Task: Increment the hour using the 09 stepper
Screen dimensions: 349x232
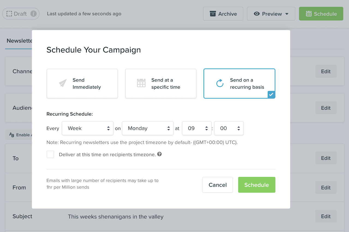Action: 206,126
